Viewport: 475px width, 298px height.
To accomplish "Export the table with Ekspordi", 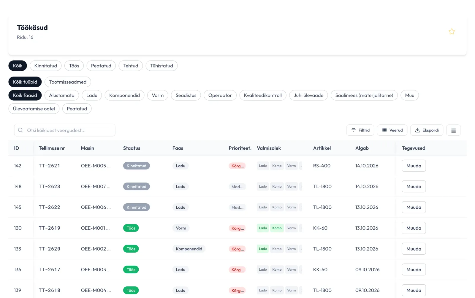I will [x=427, y=130].
